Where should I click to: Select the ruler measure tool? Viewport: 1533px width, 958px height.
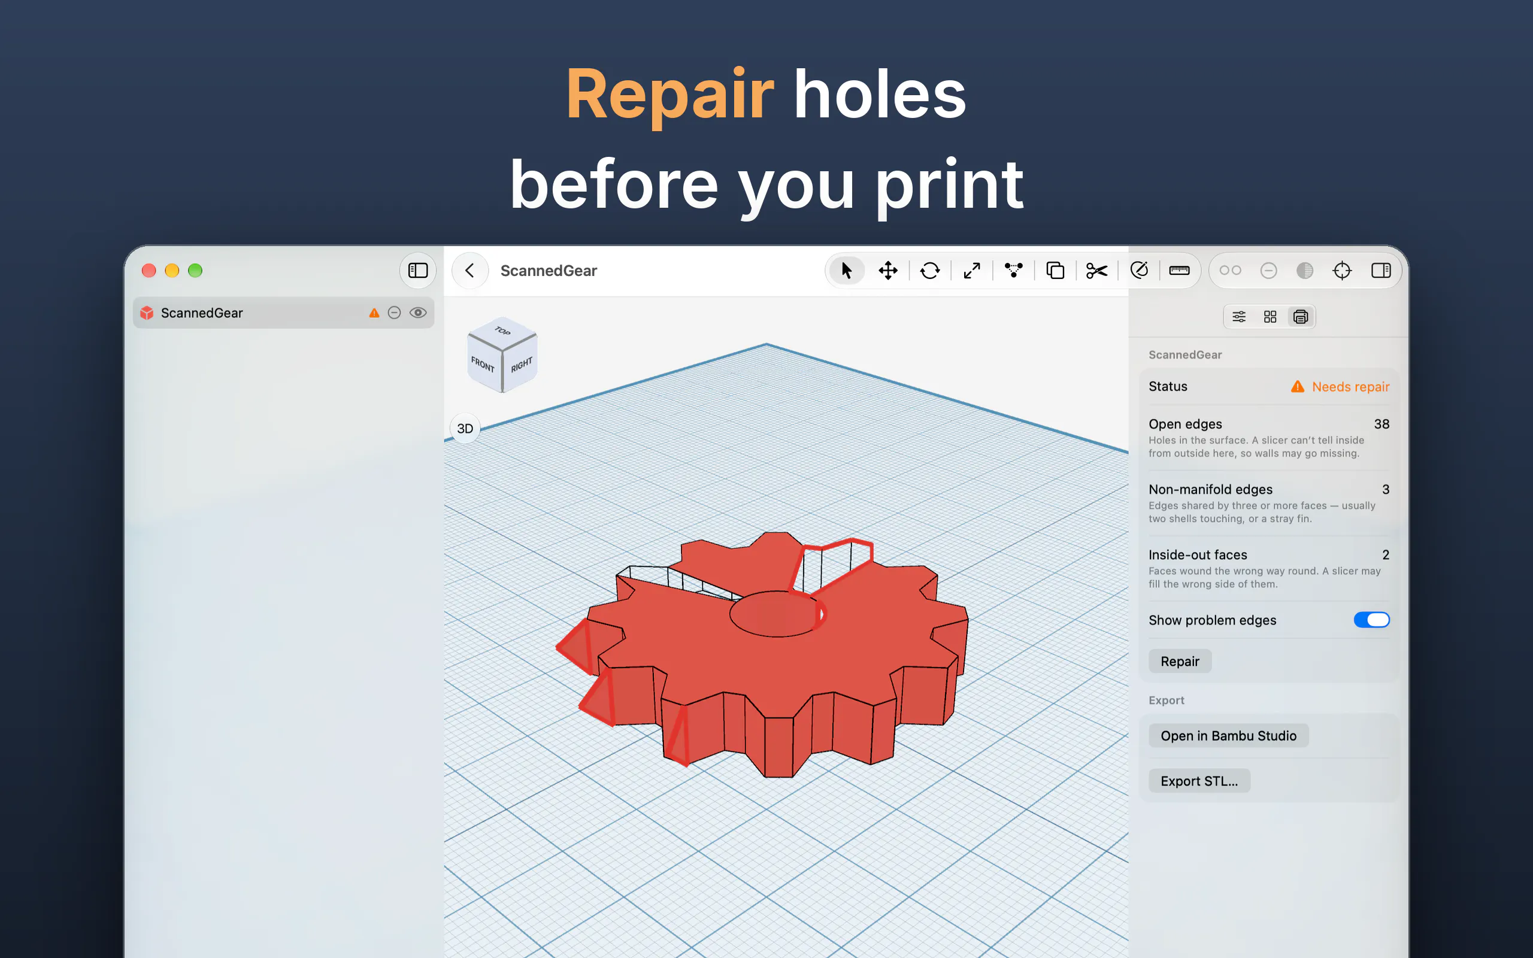[x=1180, y=271]
